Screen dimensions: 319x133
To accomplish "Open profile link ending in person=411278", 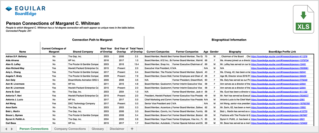I will (x=279, y=56).
